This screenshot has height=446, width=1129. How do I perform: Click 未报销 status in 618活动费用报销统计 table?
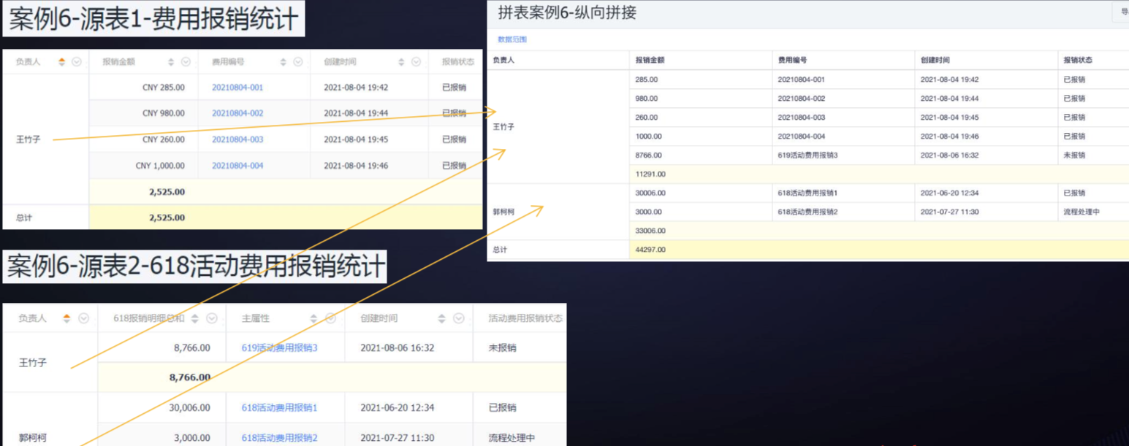coord(501,348)
